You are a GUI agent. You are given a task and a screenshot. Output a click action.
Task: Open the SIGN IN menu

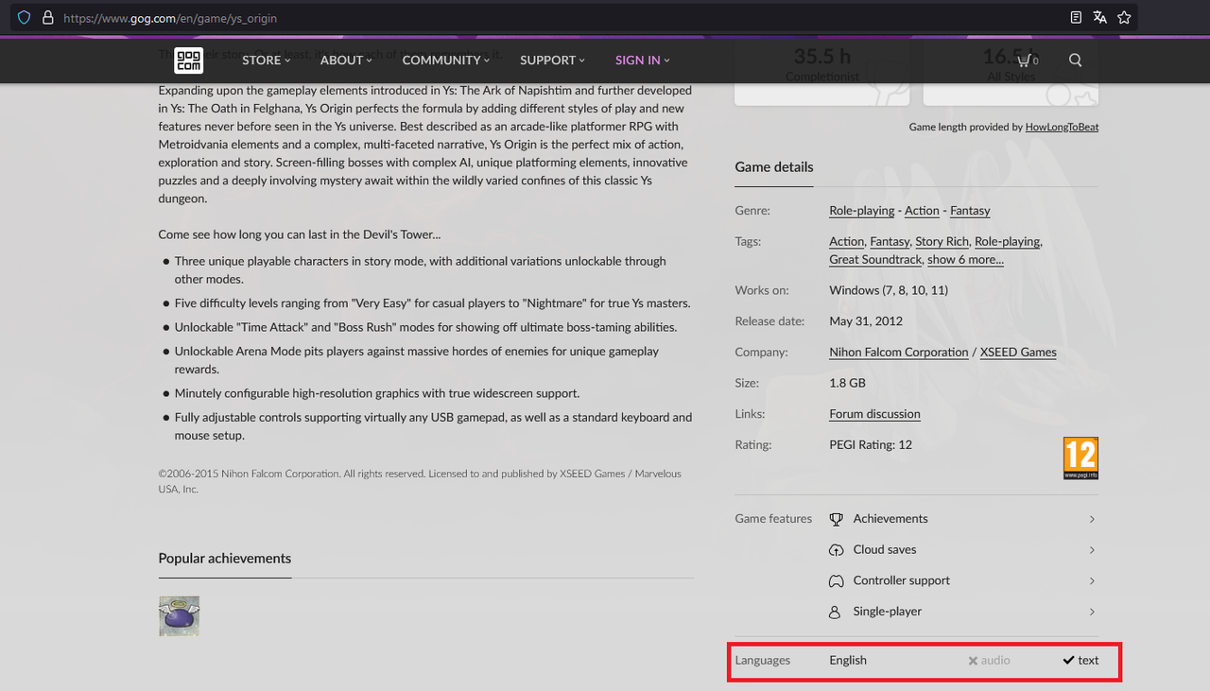[642, 60]
